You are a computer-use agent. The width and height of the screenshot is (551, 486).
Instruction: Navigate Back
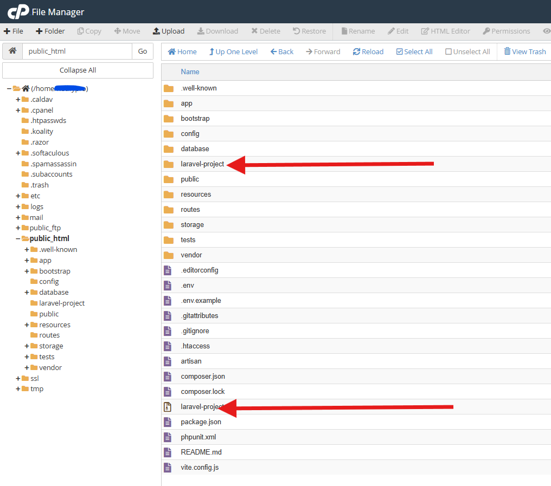coord(282,51)
